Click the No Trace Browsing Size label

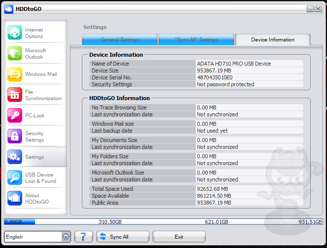click(x=119, y=107)
